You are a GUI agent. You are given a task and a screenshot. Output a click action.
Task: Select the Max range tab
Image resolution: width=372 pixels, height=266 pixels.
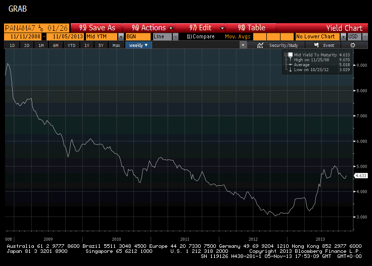click(116, 45)
